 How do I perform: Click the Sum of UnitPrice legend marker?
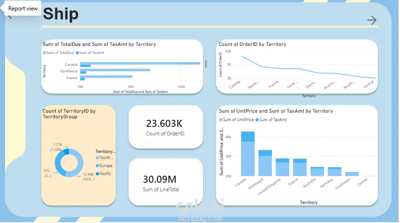coord(221,120)
